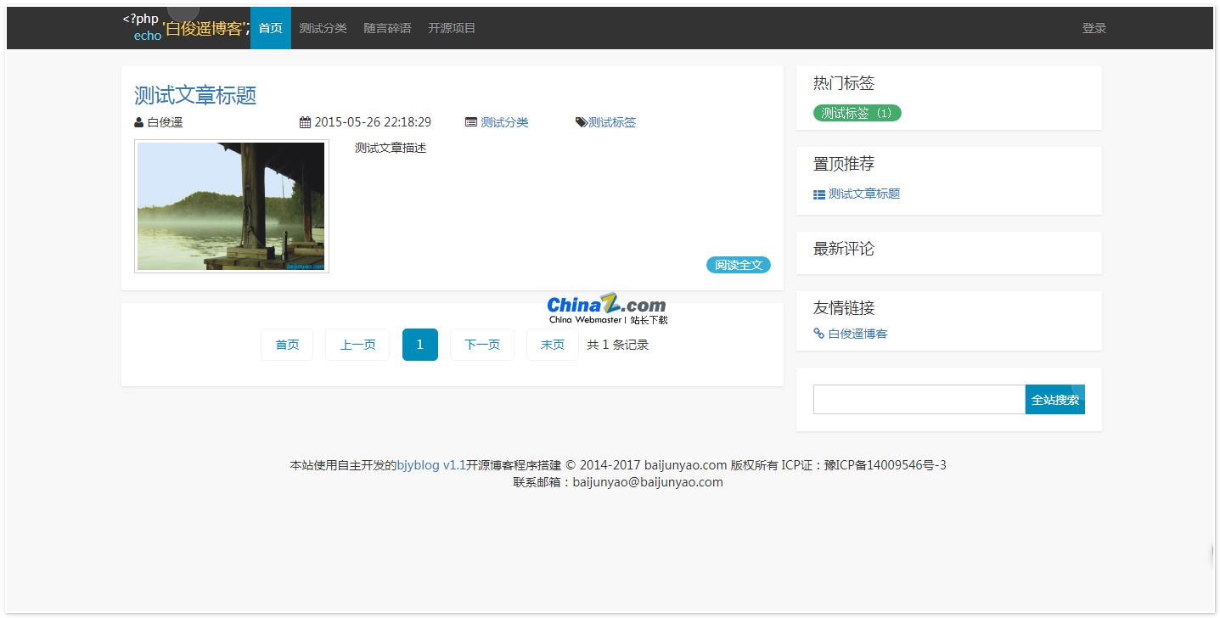Image resolution: width=1220 pixels, height=618 pixels.
Task: Click inside the sidebar search input box
Action: pos(917,399)
